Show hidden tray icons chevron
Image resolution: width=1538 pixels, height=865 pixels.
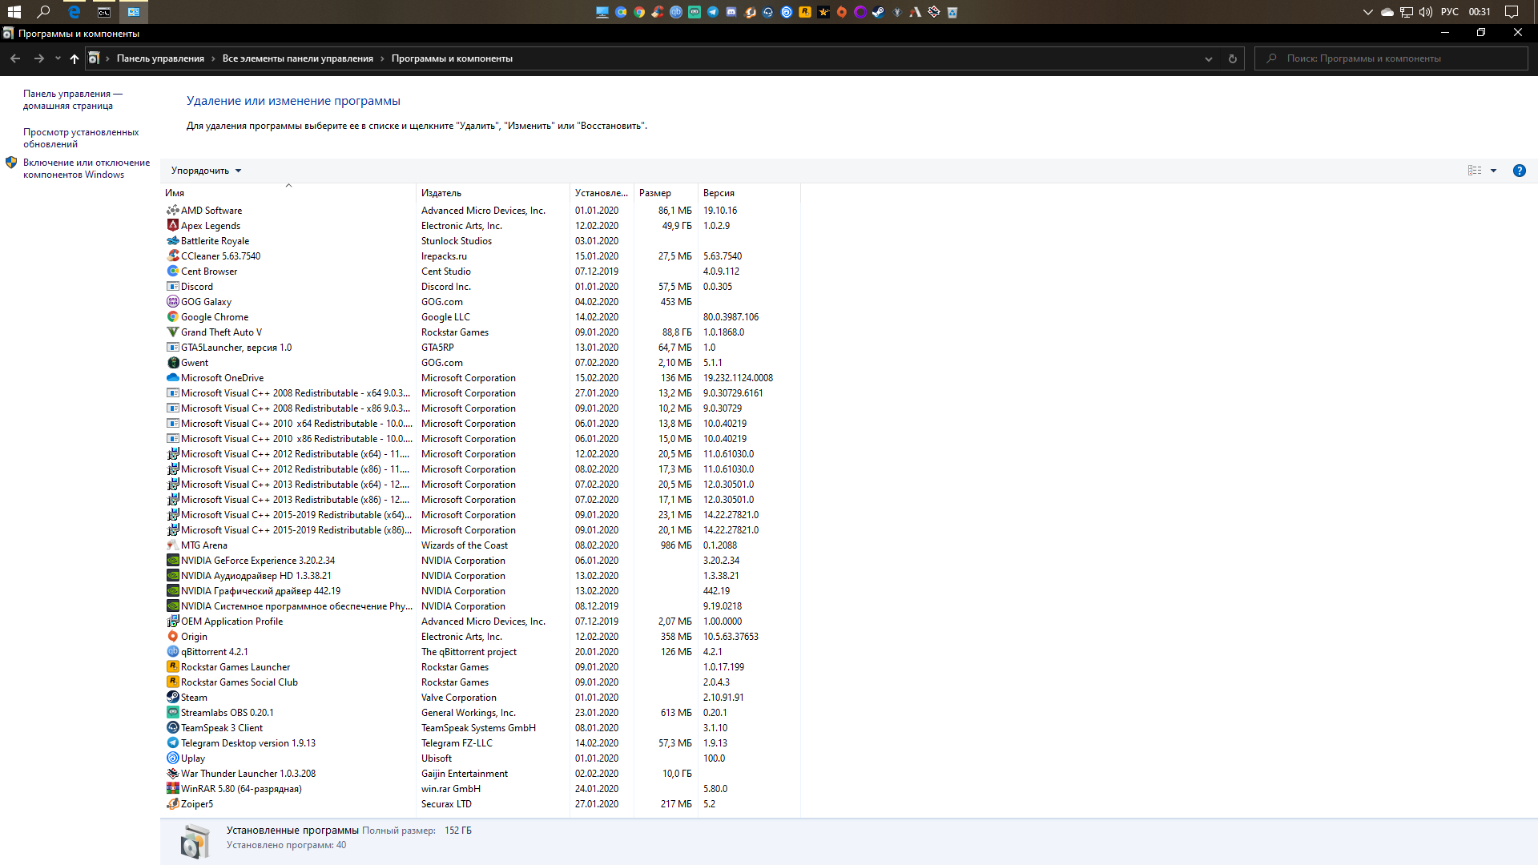coord(1367,12)
